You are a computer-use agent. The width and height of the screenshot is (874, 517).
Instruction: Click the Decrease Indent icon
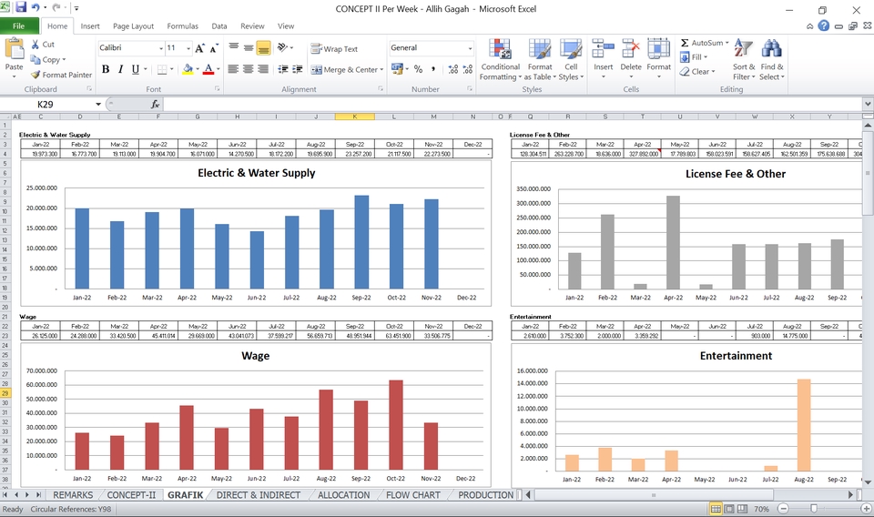(283, 69)
